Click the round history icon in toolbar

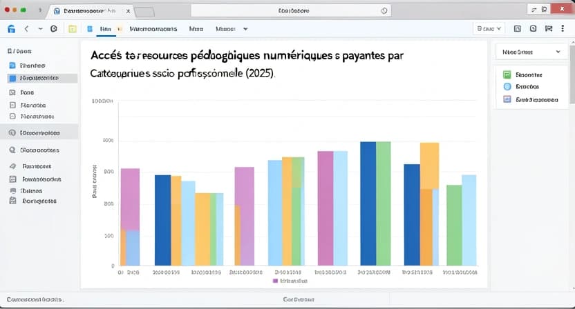(54, 28)
